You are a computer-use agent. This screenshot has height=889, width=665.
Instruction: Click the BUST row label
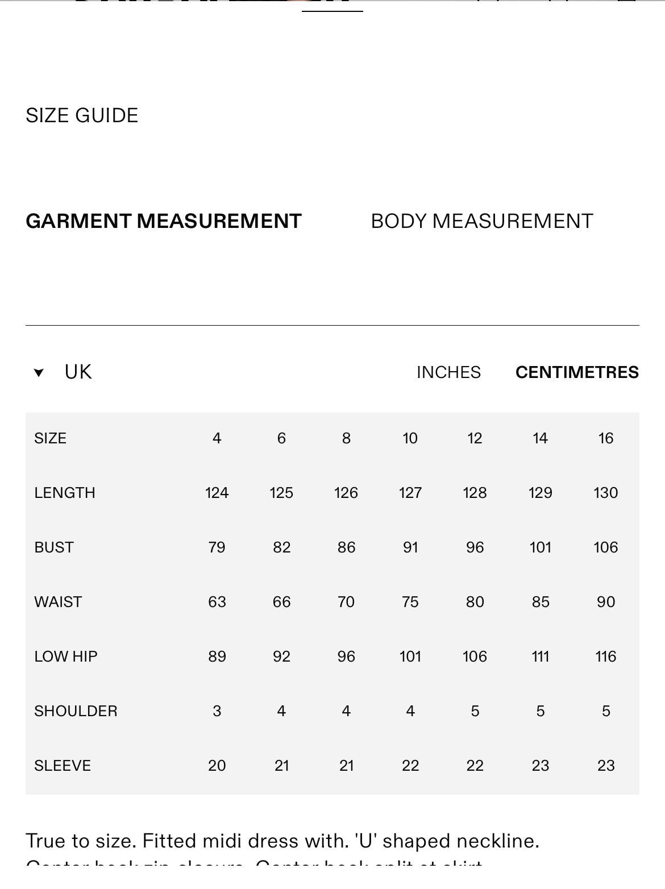point(54,547)
